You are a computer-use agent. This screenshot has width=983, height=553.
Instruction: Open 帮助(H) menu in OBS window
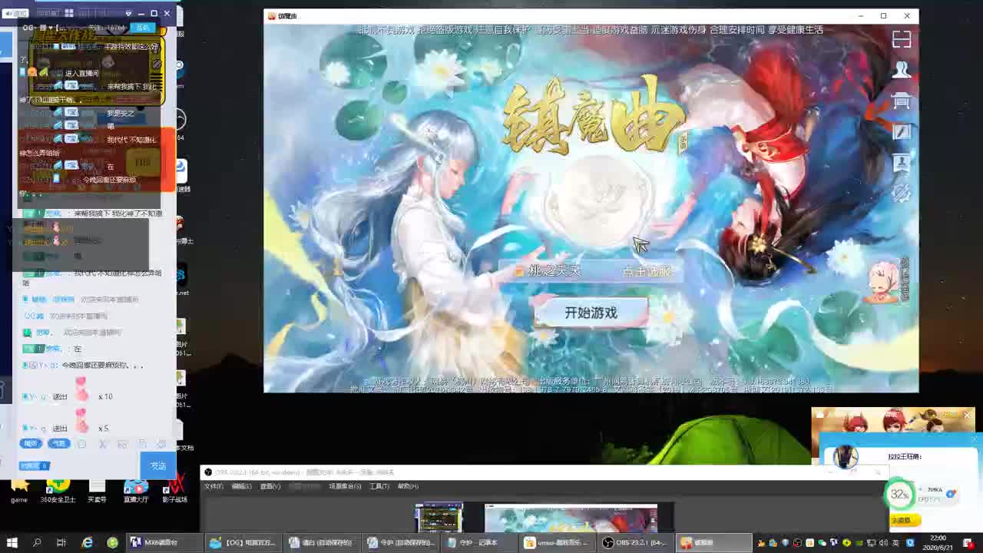point(408,486)
